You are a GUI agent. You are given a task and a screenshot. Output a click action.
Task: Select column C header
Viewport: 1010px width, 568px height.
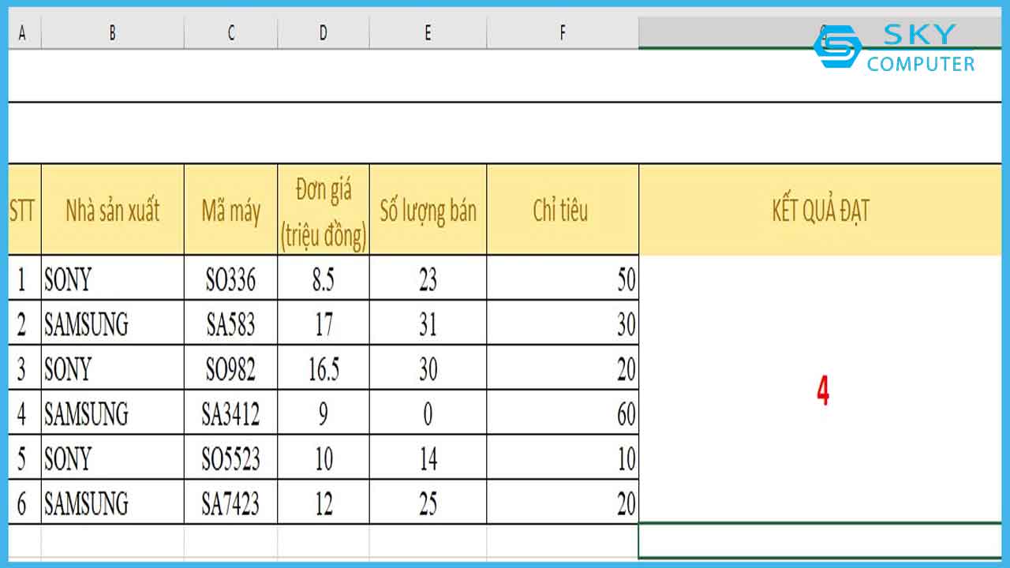231,33
